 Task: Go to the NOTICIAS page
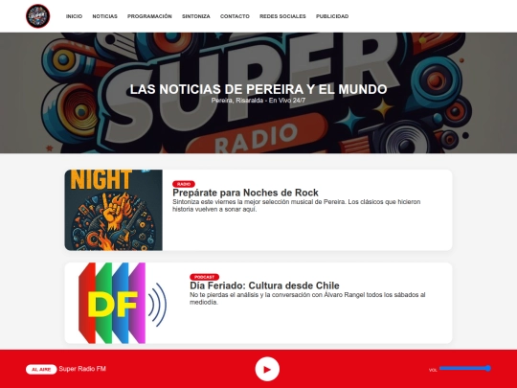pos(105,16)
